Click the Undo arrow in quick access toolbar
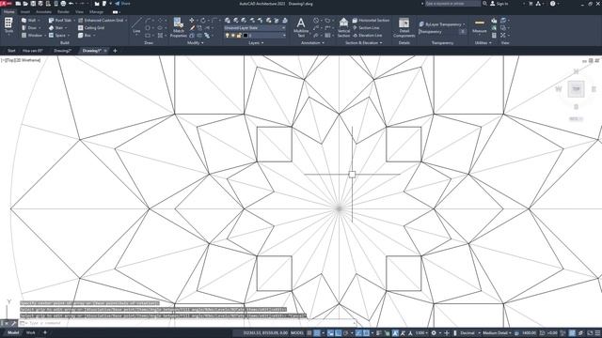This screenshot has width=602, height=338. 71,4
